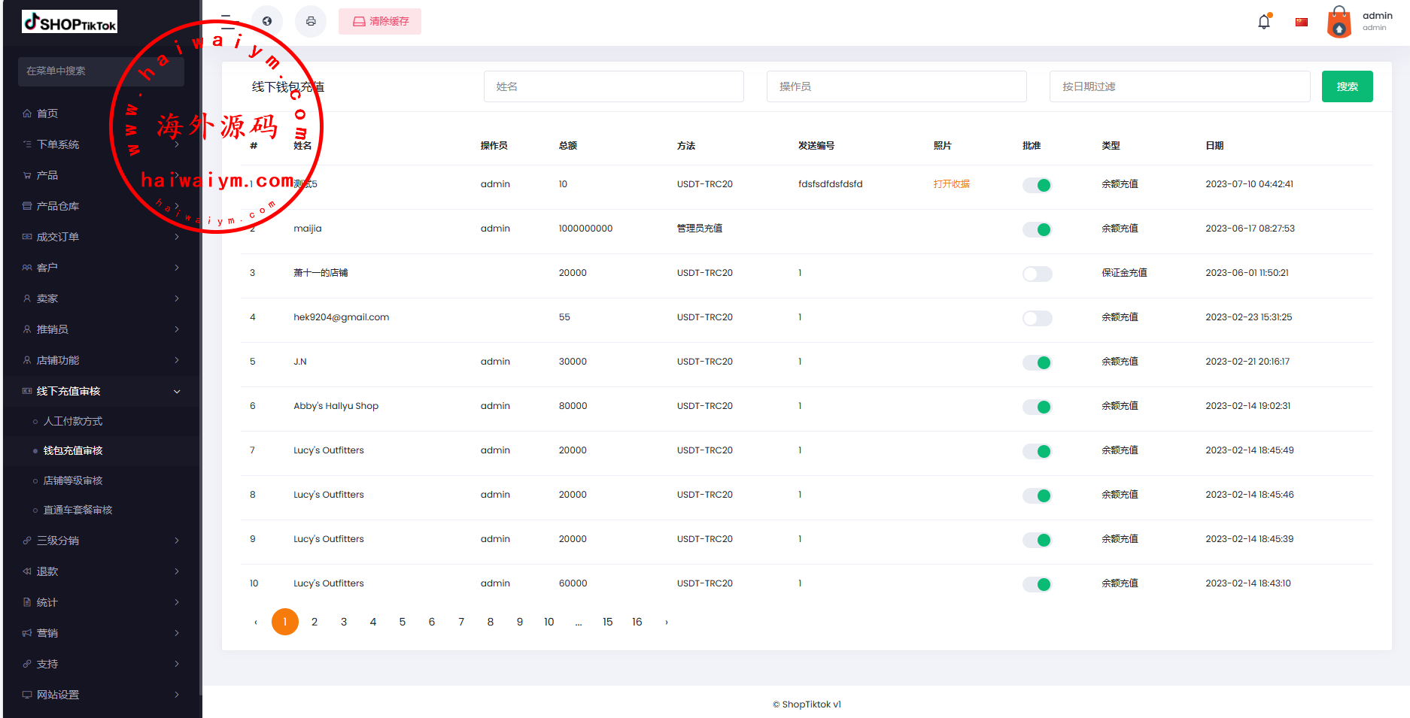Click the 统计 statistics sidebar icon

[x=27, y=602]
